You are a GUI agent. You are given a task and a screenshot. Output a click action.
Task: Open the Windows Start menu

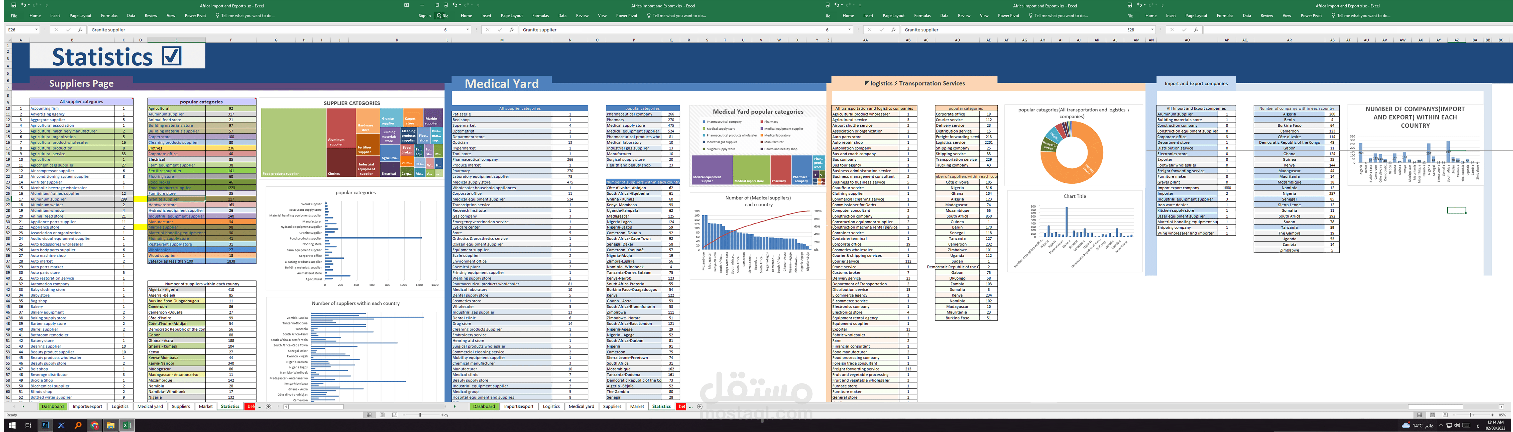tap(12, 425)
